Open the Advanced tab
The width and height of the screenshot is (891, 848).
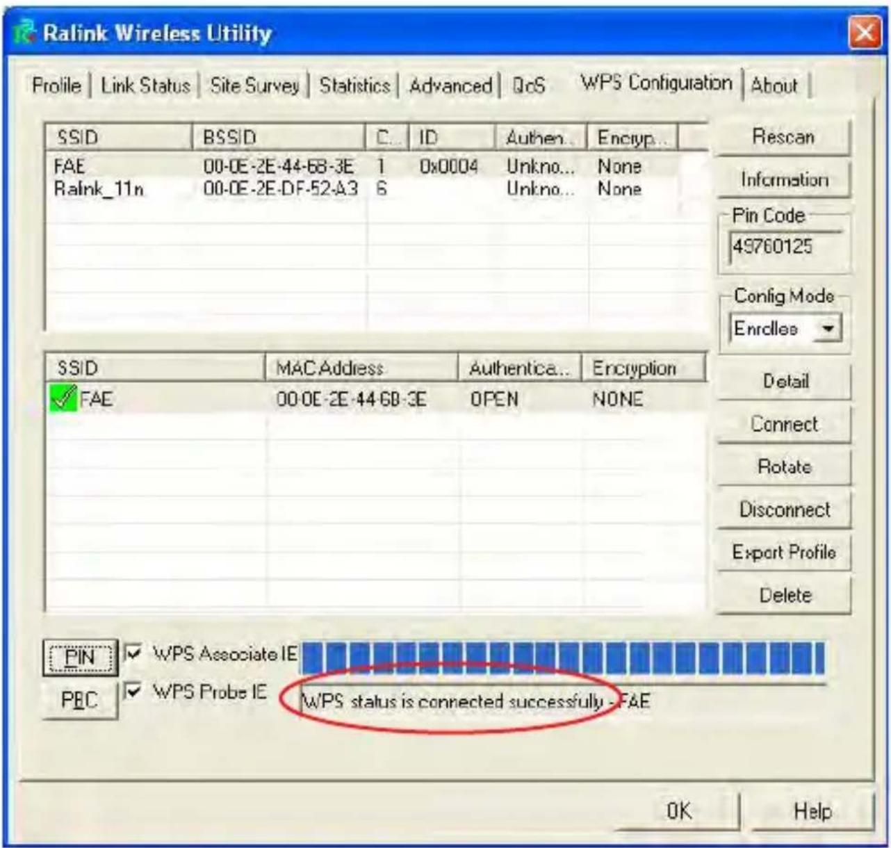pyautogui.click(x=450, y=85)
